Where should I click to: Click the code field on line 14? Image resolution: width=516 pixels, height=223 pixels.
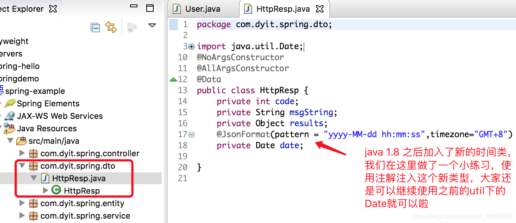tap(285, 101)
